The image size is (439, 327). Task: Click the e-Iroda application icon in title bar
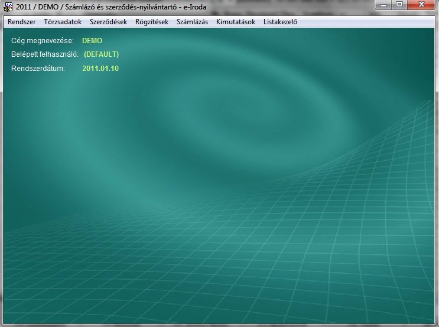click(x=8, y=6)
